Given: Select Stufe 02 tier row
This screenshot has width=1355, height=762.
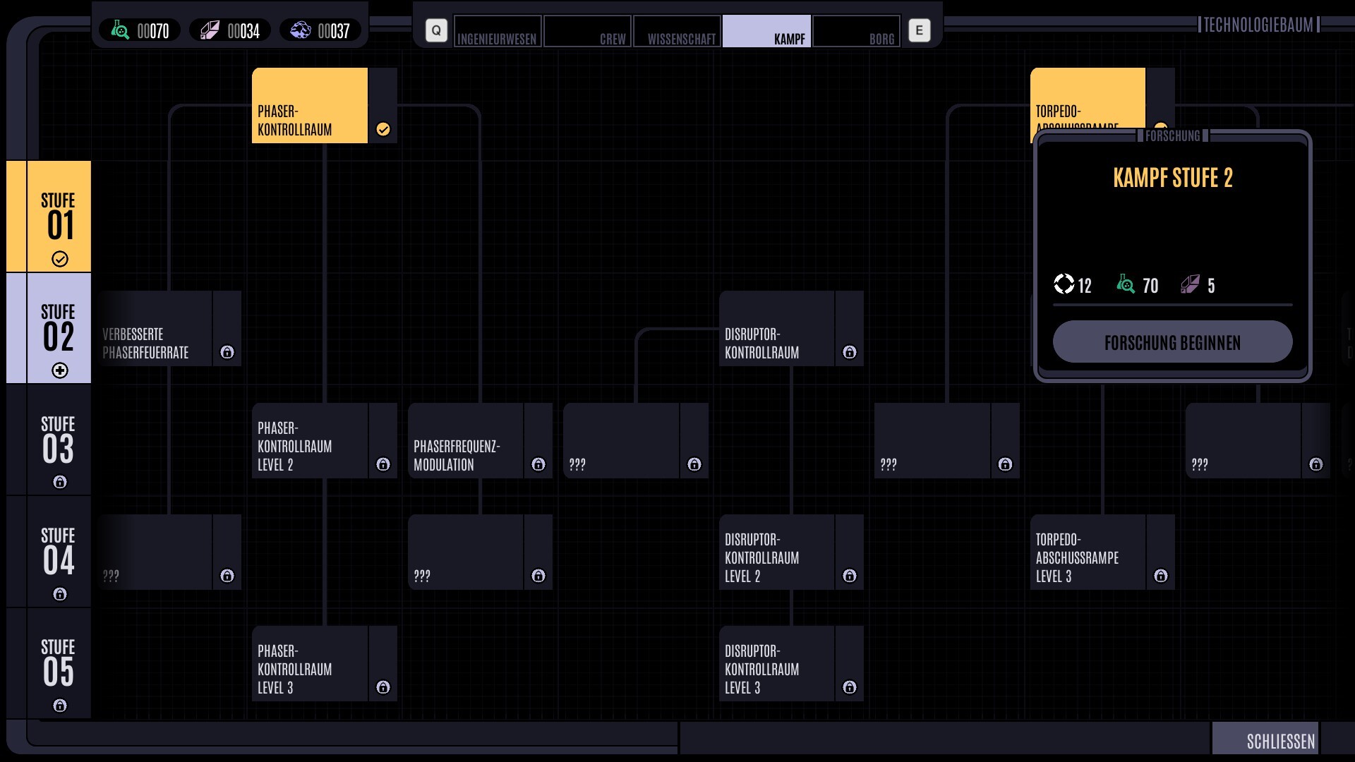Looking at the screenshot, I should tap(49, 328).
